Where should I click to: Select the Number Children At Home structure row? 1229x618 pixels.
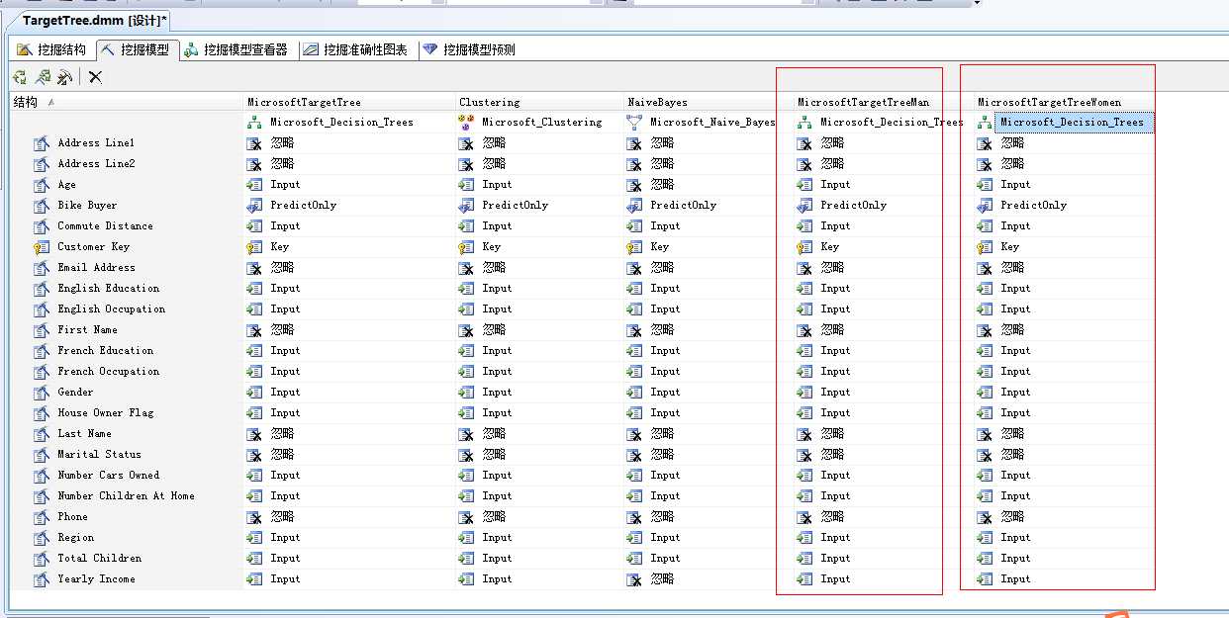click(x=127, y=496)
